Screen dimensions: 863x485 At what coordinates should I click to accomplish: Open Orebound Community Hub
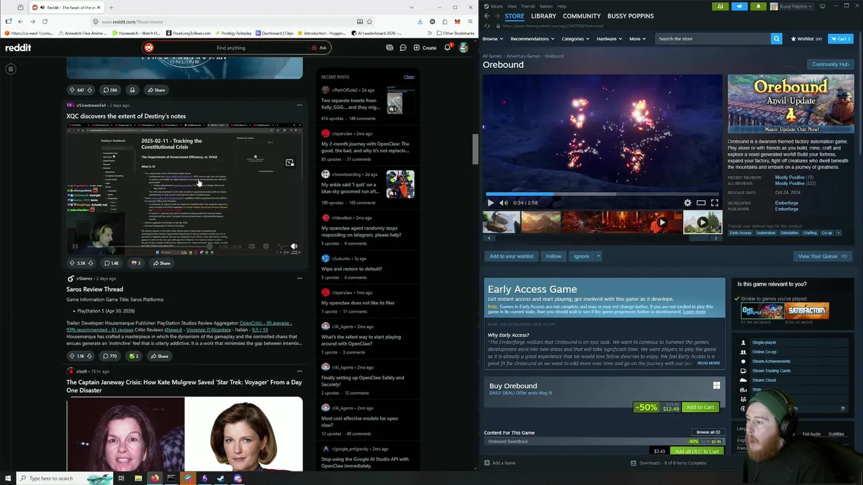831,64
